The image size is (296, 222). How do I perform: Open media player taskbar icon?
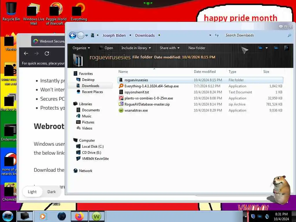(x=43, y=216)
